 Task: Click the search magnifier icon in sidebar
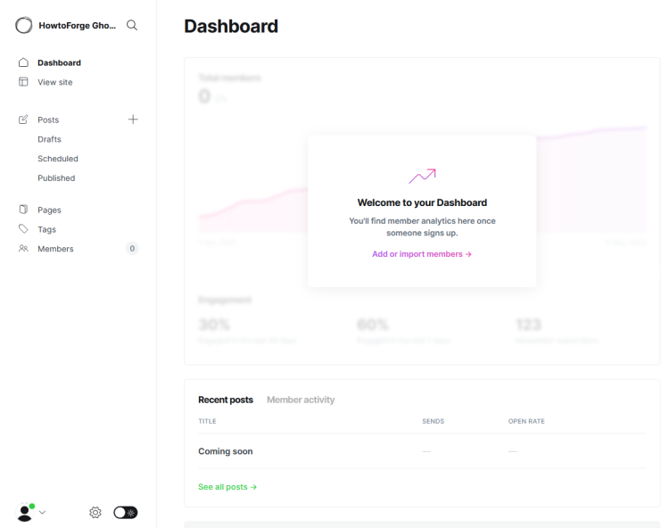pos(132,25)
